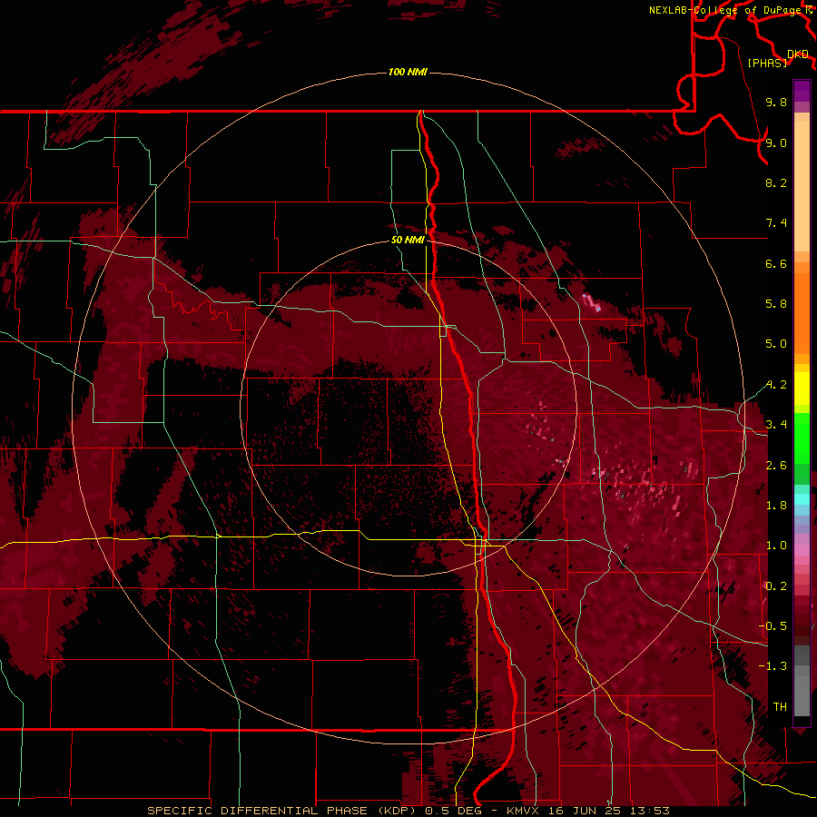The width and height of the screenshot is (817, 817).
Task: Select the 9.0 value on the color scale
Action: coord(776,143)
